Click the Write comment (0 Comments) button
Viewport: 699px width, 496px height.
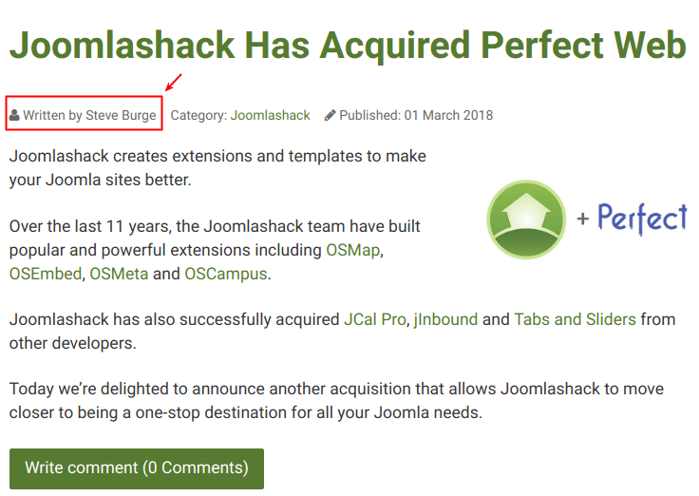(137, 468)
